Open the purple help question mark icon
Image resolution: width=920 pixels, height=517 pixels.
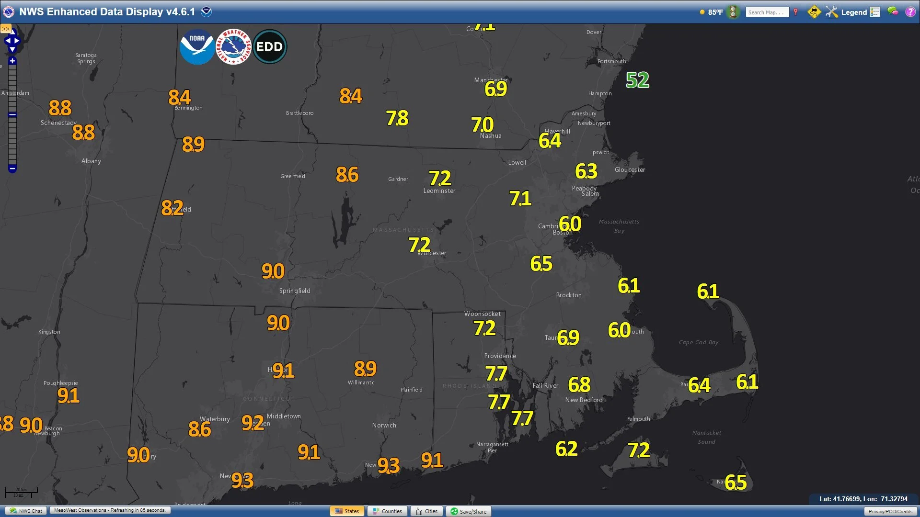(x=910, y=12)
